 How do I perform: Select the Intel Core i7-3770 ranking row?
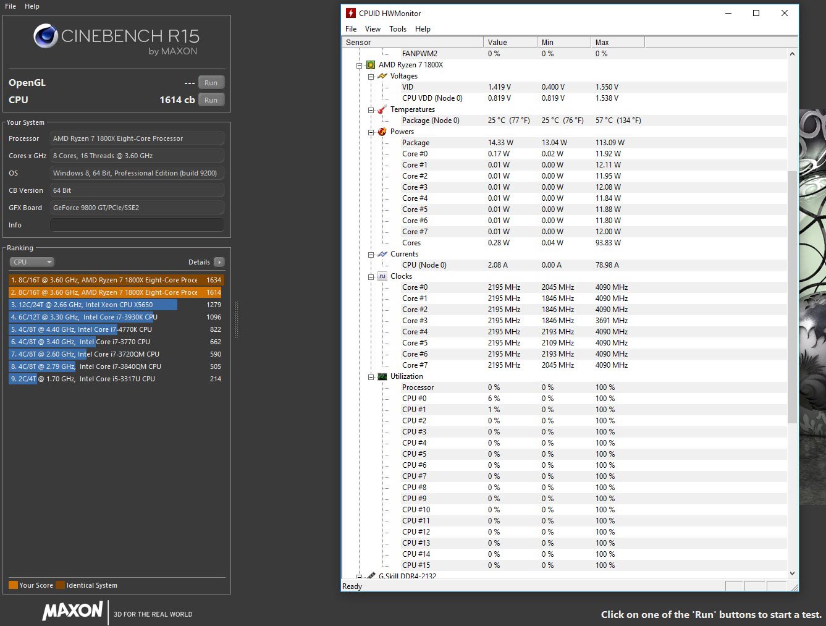tap(116, 342)
